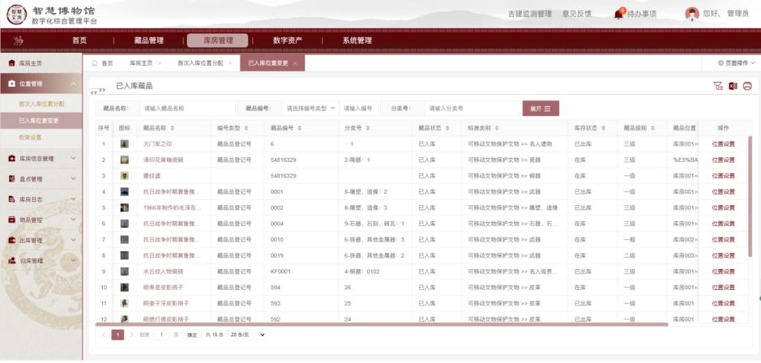Image resolution: width=761 pixels, height=363 pixels.
Task: Sort by the 藏品级别 column sort icon
Action: (x=652, y=128)
